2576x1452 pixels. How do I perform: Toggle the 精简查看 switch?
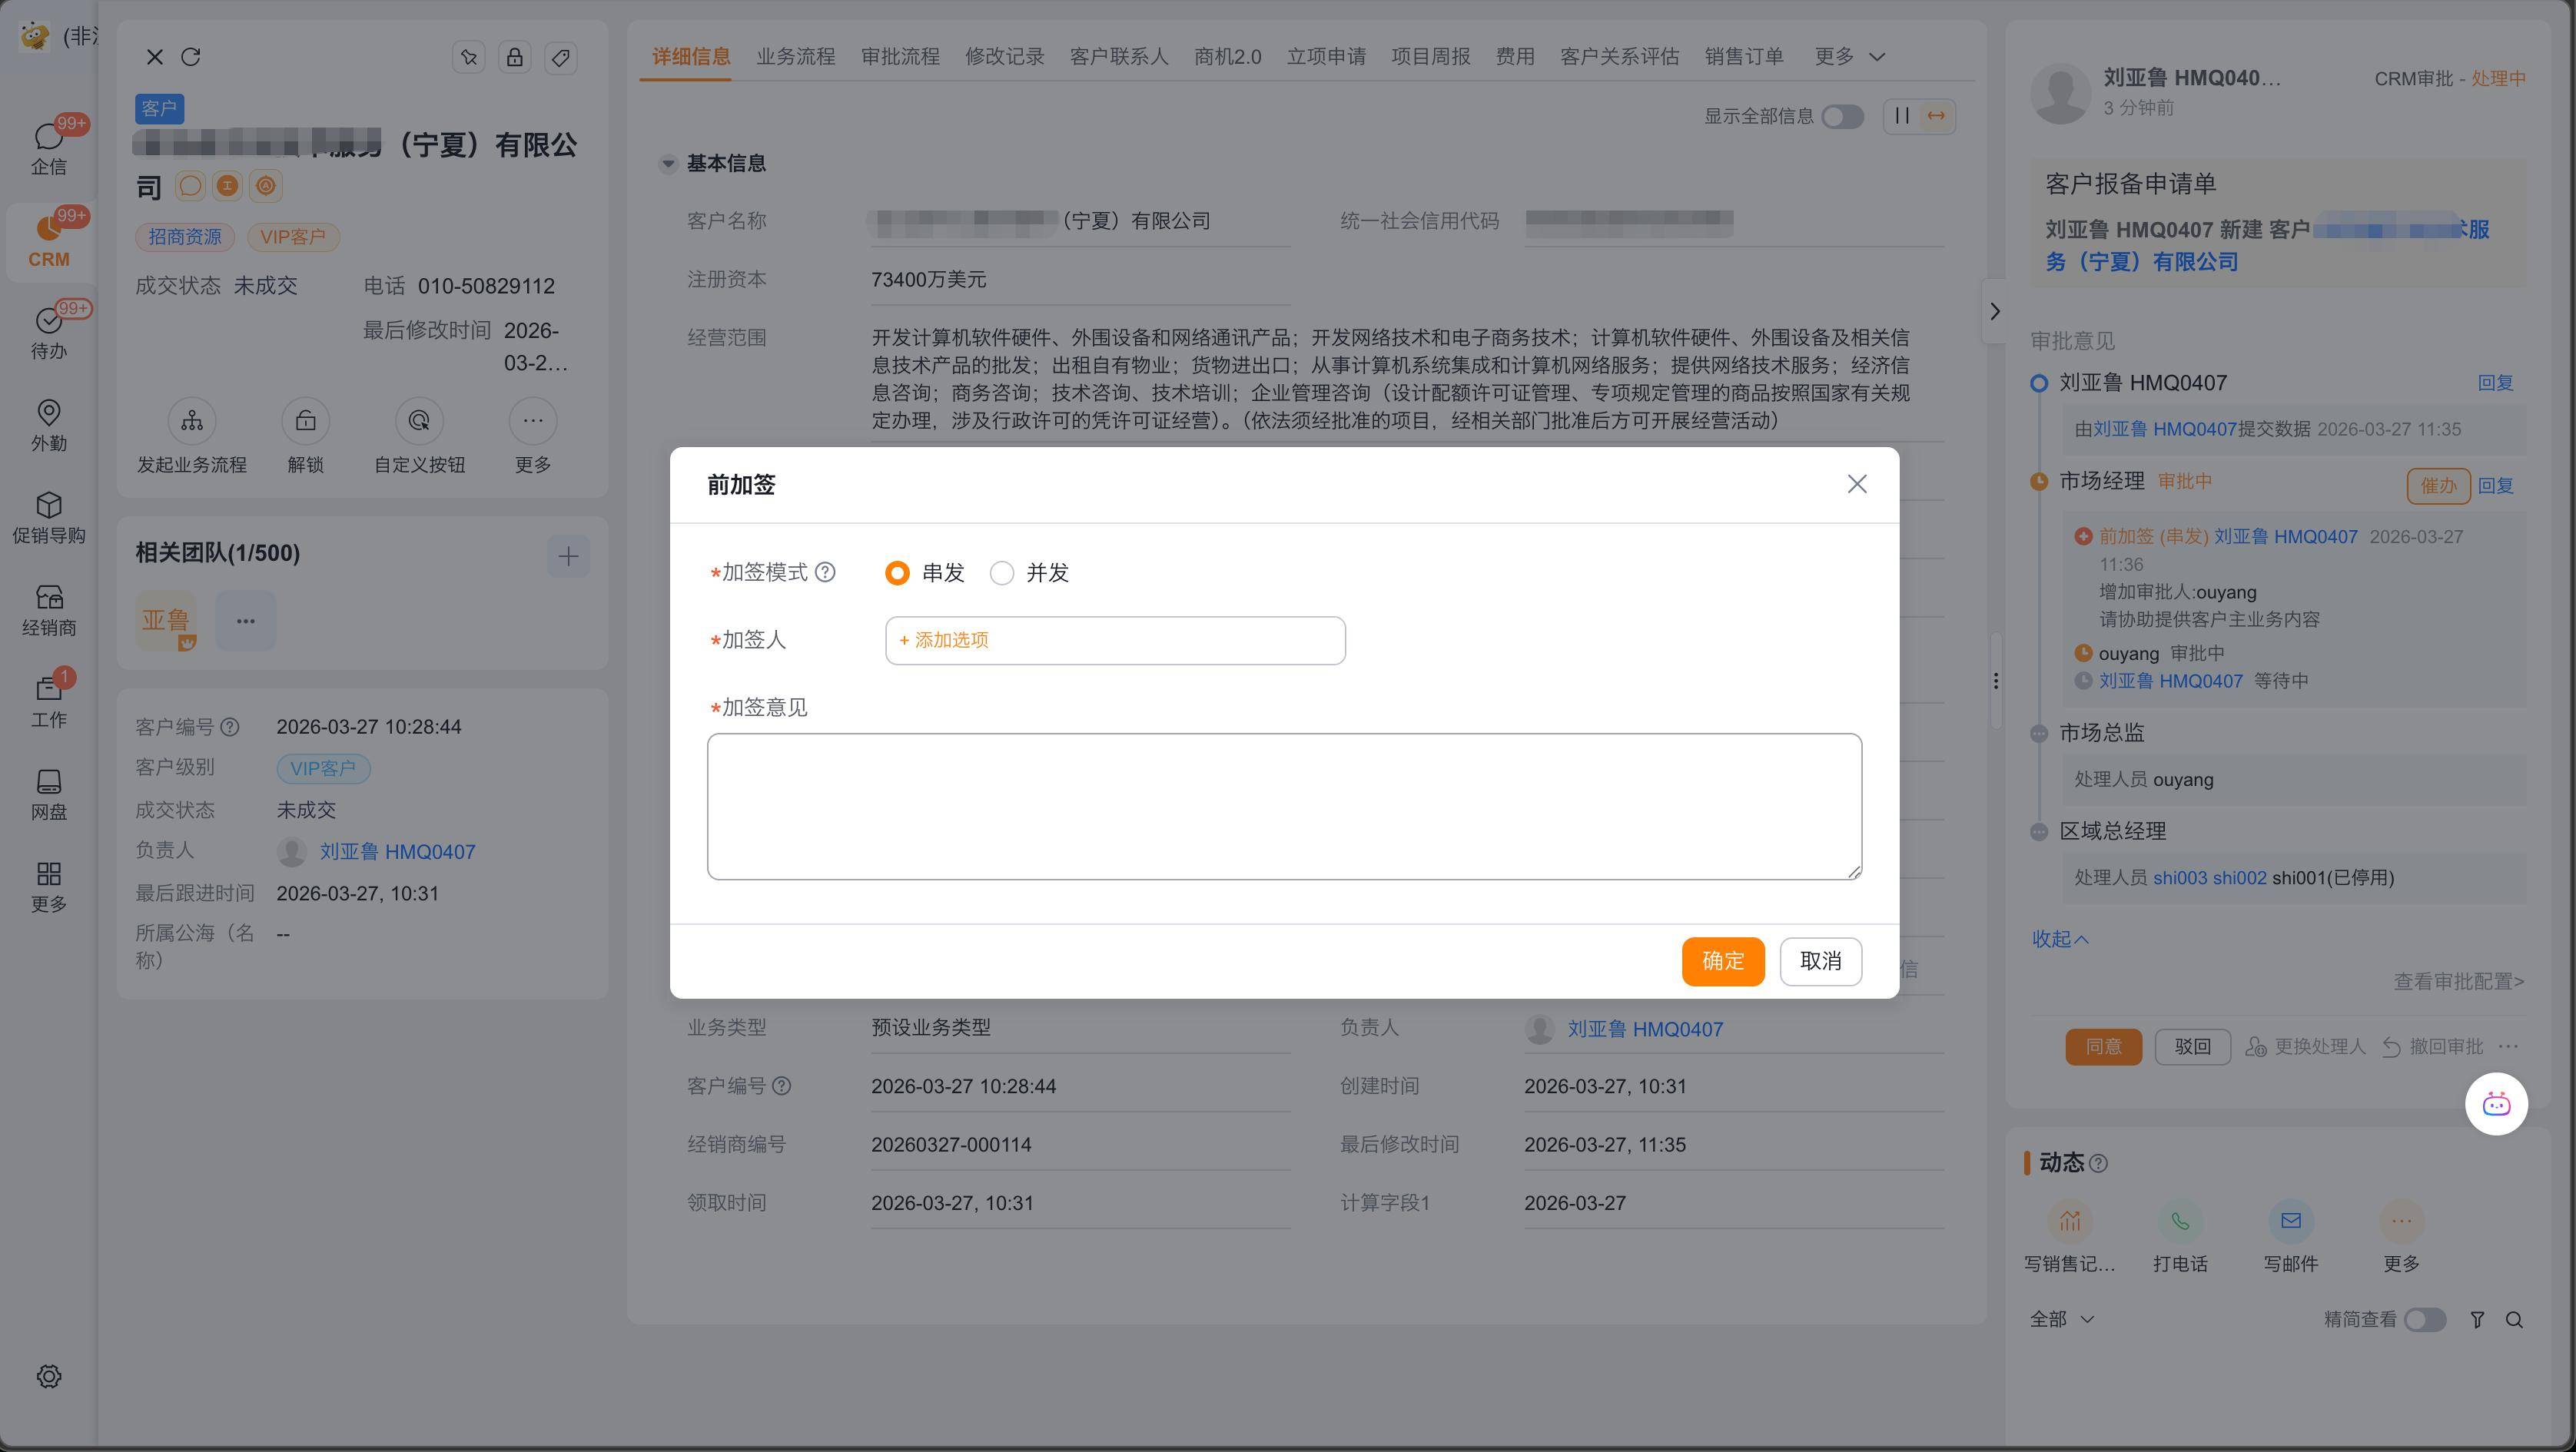pyautogui.click(x=2424, y=1320)
